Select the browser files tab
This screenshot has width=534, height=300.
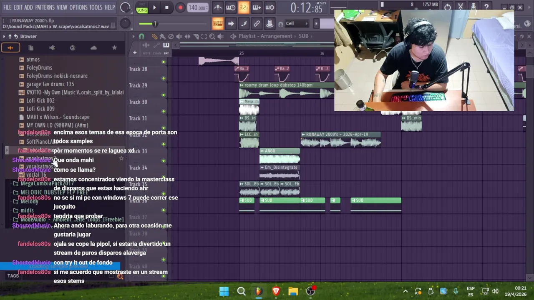[x=31, y=48]
